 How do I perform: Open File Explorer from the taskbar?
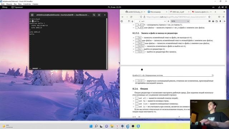click(x=112, y=126)
